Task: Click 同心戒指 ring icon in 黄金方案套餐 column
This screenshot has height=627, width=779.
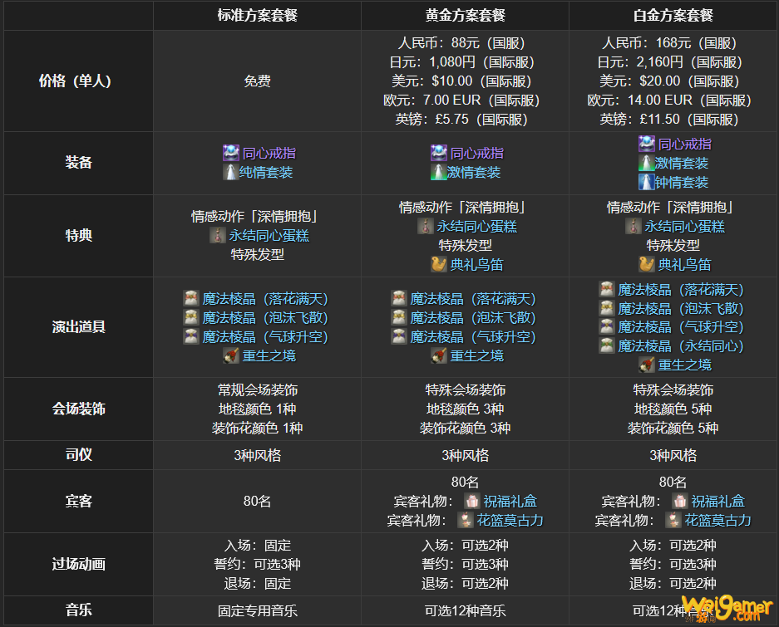Action: tap(439, 153)
